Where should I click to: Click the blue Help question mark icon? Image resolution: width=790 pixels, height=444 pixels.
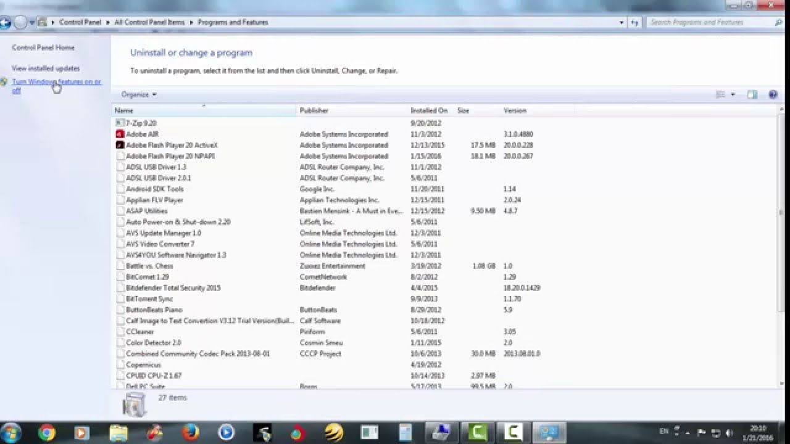pos(773,94)
